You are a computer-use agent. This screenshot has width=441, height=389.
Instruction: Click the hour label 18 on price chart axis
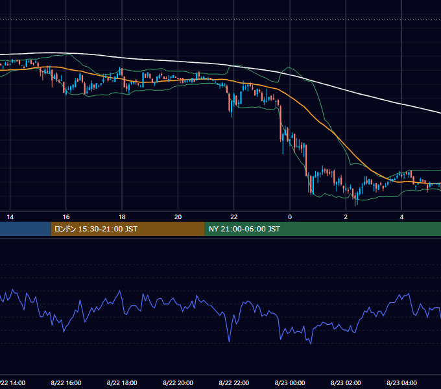(122, 217)
